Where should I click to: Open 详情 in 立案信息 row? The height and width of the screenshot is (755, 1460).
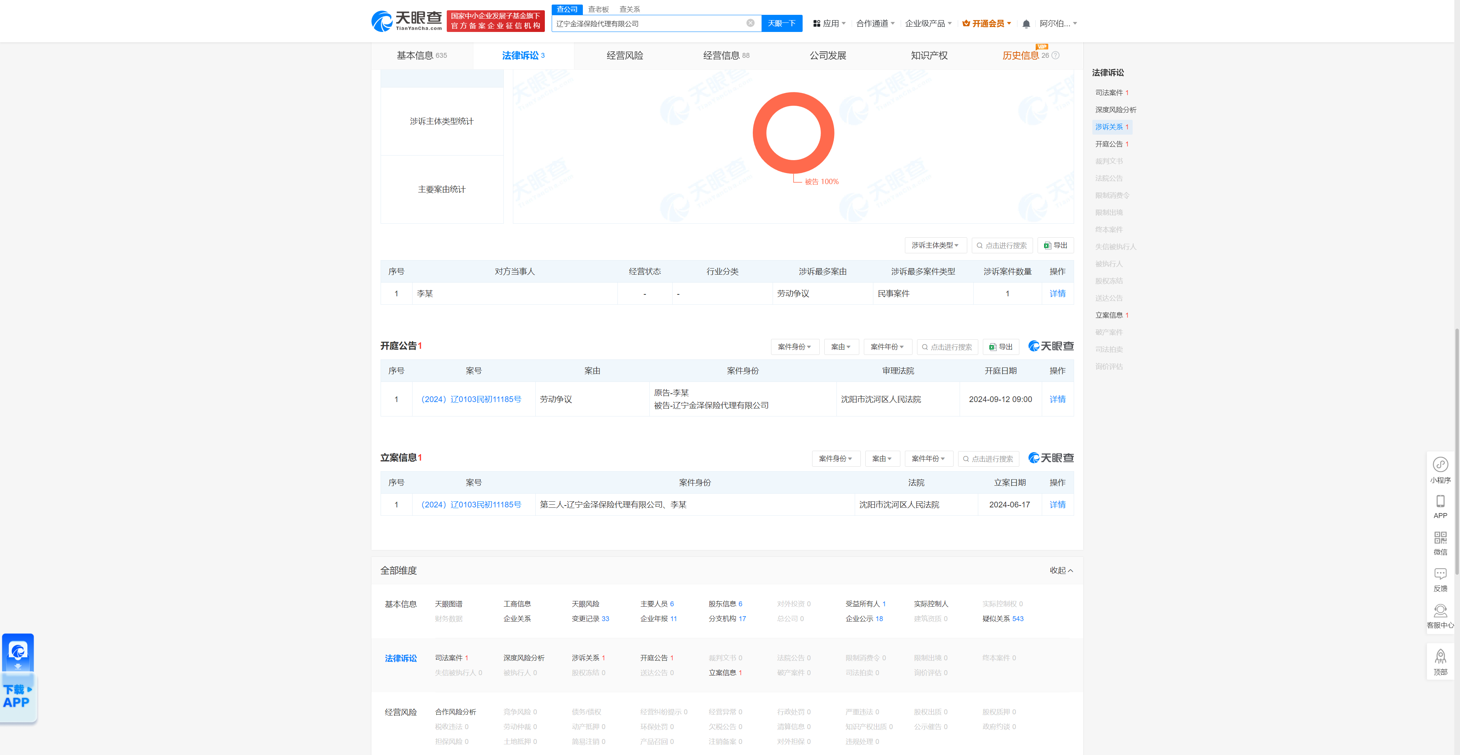point(1057,504)
